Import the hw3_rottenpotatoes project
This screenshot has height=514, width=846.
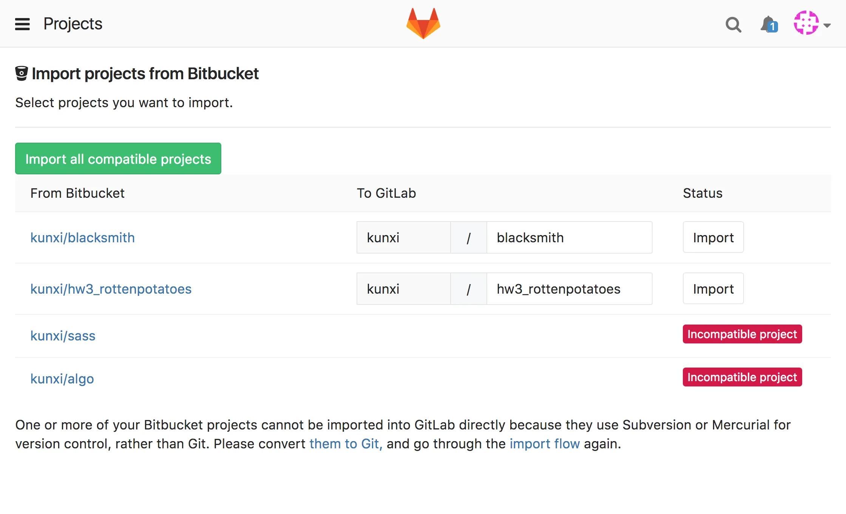click(713, 289)
